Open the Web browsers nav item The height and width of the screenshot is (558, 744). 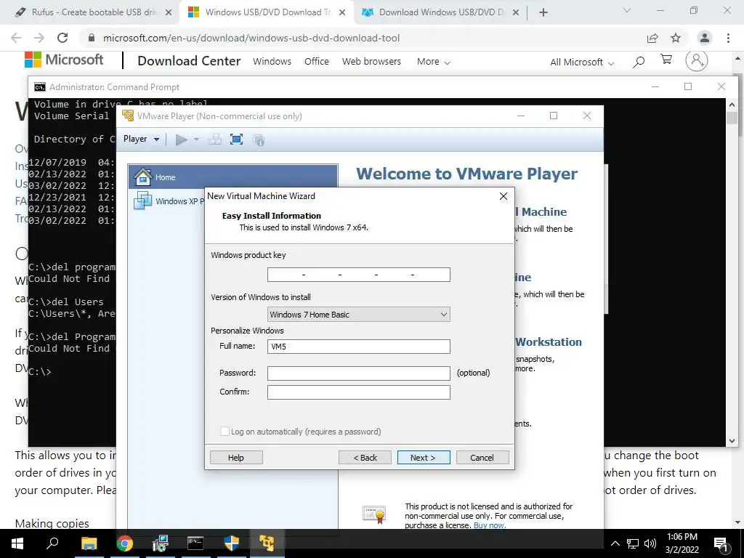tap(371, 61)
